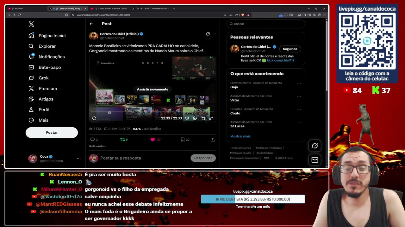Click the Mostrar mais link
This screenshot has height=227, width=405.
[240, 136]
